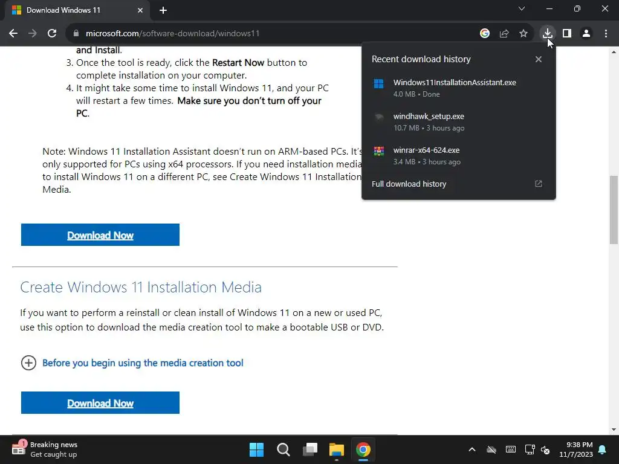
Task: Open a new tab
Action: tap(163, 10)
